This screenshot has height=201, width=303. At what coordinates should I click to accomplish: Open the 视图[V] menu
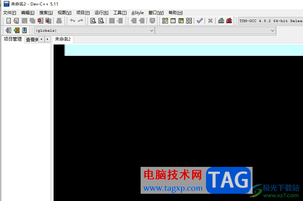coord(64,13)
